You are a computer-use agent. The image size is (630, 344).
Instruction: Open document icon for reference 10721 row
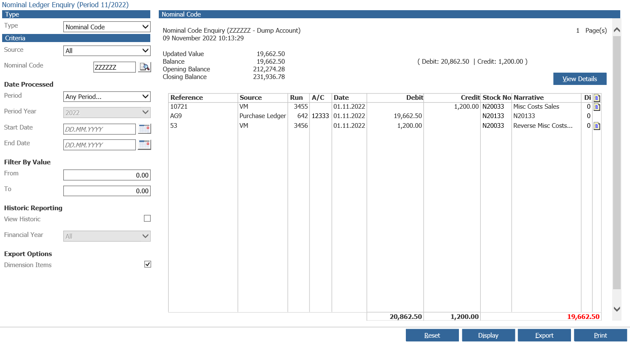[x=597, y=107]
